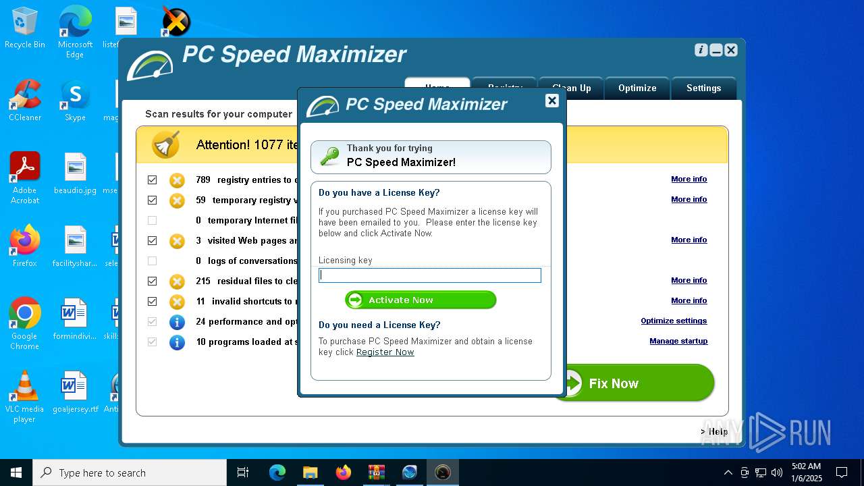Select the Skype desktop icon
864x486 pixels.
click(x=75, y=101)
